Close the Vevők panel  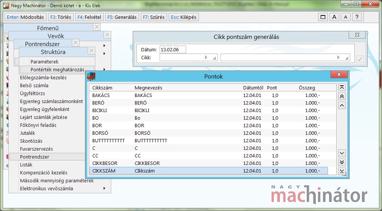pos(107,35)
